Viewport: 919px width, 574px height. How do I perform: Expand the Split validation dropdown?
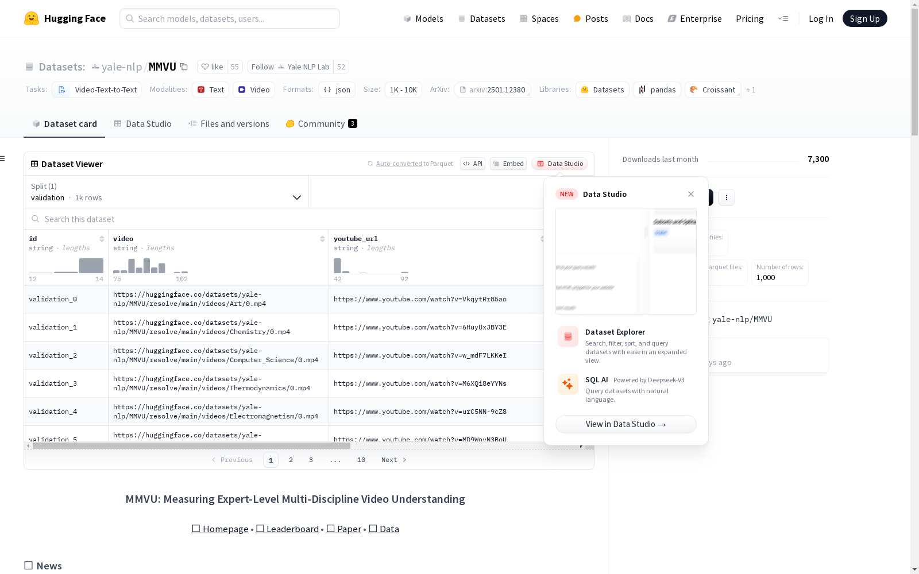click(x=166, y=192)
